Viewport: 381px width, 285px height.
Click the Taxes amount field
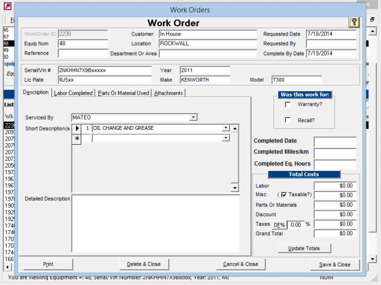(335, 224)
